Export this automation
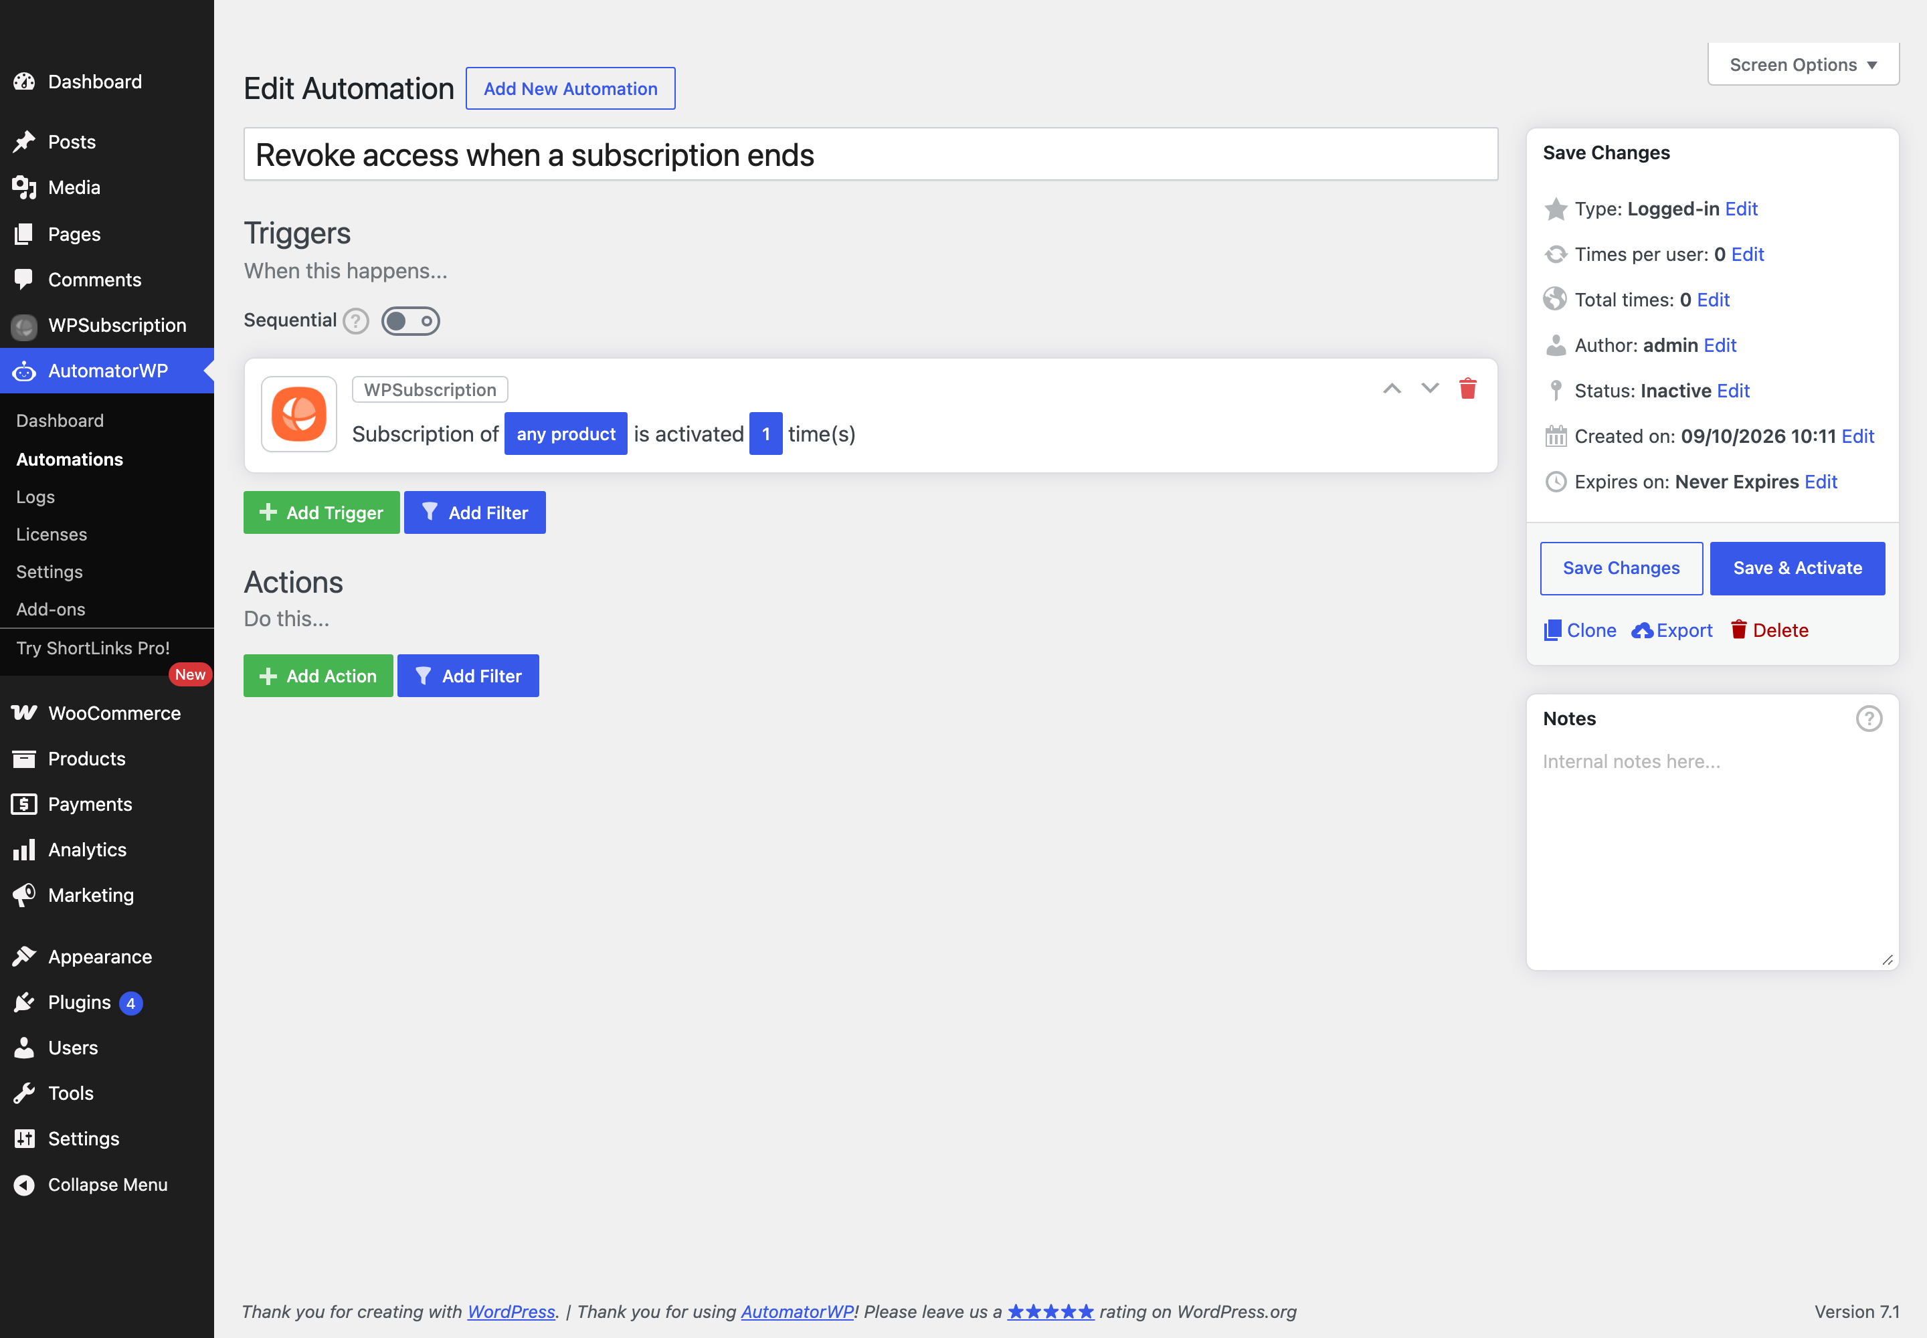 click(x=1671, y=630)
